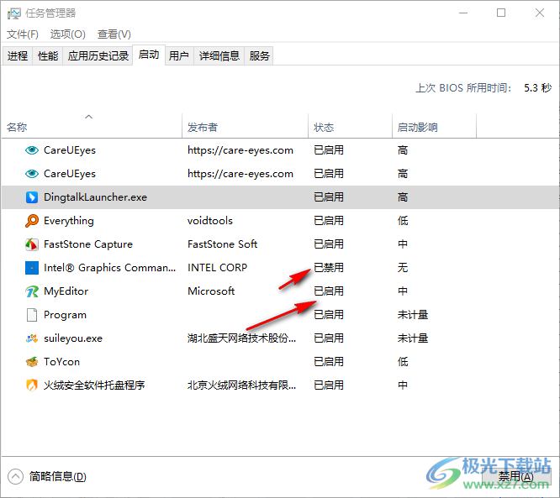Select the 火绒安全软件托盘程序 row name
560x498 pixels.
(94, 385)
